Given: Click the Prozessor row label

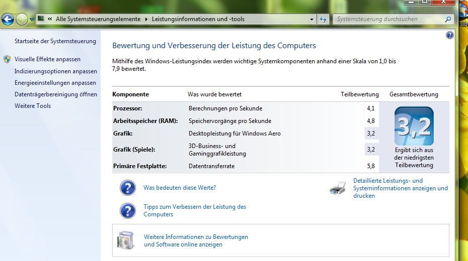Looking at the screenshot, I should pos(128,108).
